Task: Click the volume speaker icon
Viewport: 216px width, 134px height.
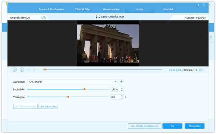Action: click(201, 70)
